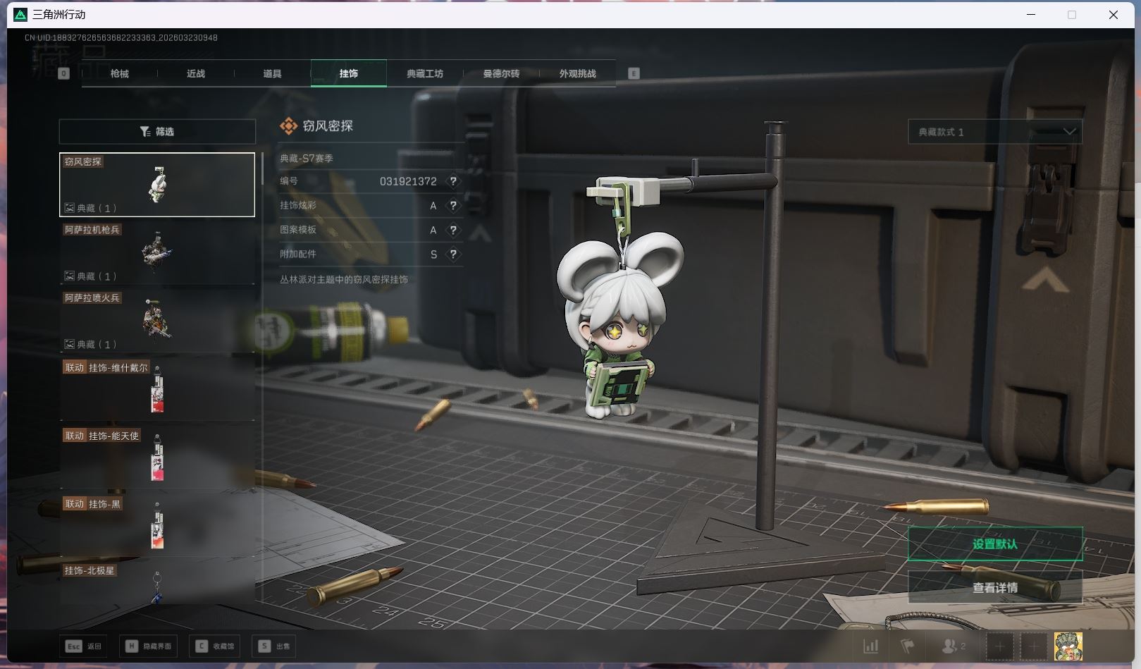Click the help icon beside 编号
Screen dimensions: 1141x669
(453, 181)
